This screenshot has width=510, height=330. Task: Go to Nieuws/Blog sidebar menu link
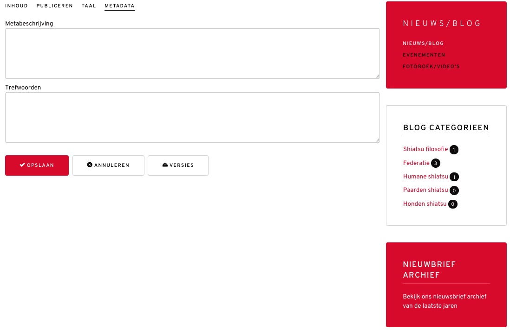pos(423,43)
